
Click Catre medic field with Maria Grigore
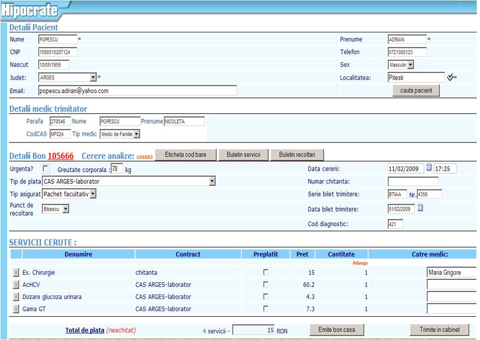tap(452, 272)
